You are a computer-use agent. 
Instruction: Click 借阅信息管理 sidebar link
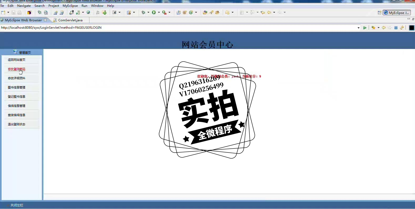coord(17,106)
